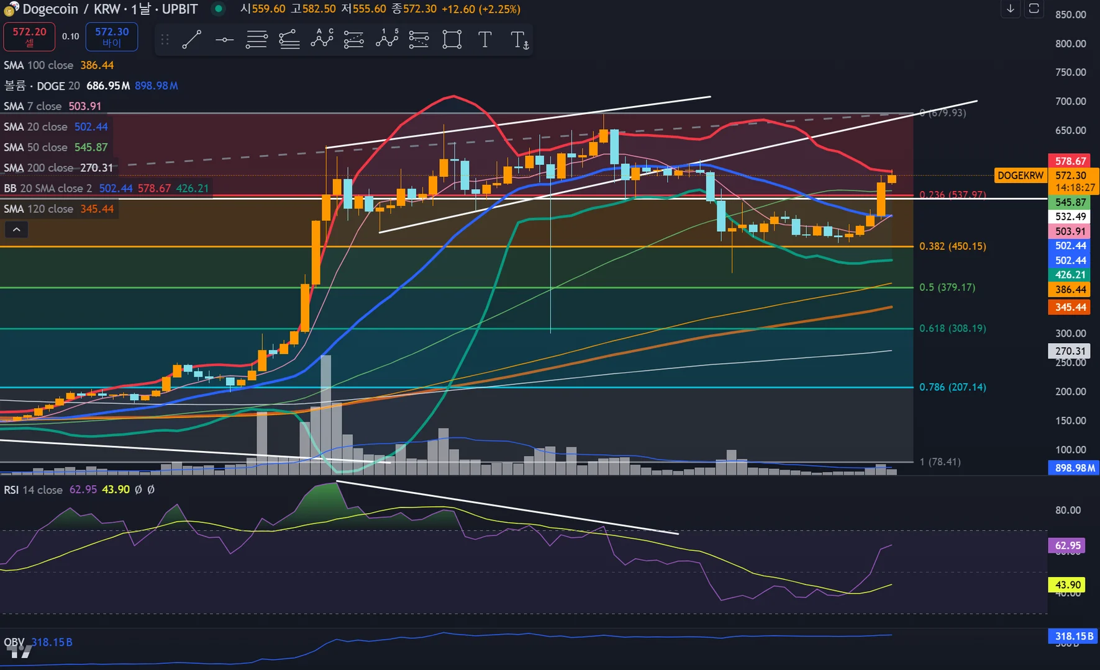Select the anchored text tool

point(519,40)
